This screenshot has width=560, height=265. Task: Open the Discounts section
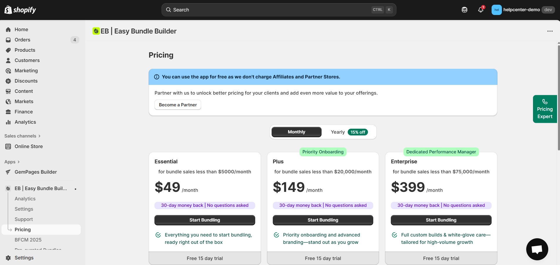[x=26, y=81]
